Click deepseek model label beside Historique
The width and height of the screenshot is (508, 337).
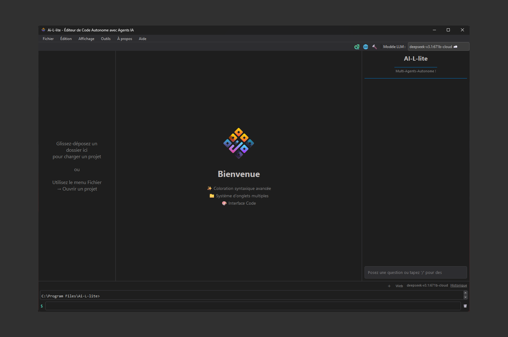tap(427, 286)
